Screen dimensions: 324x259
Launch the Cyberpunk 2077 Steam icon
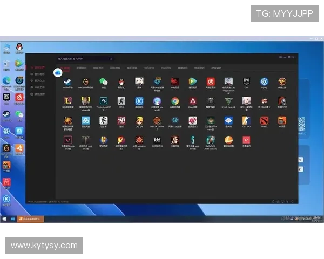pyautogui.click(x=85, y=101)
